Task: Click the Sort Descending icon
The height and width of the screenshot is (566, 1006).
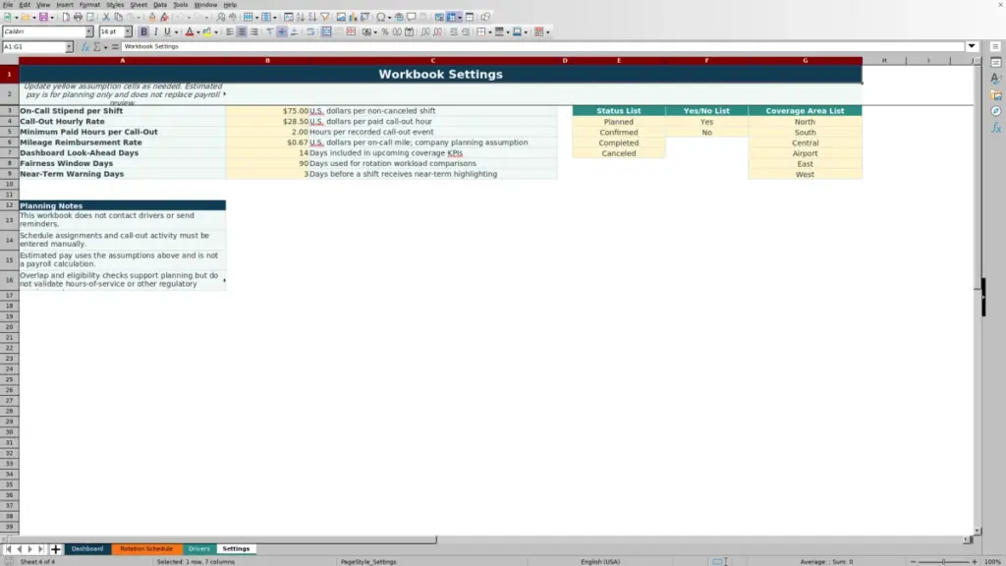Action: click(x=312, y=17)
